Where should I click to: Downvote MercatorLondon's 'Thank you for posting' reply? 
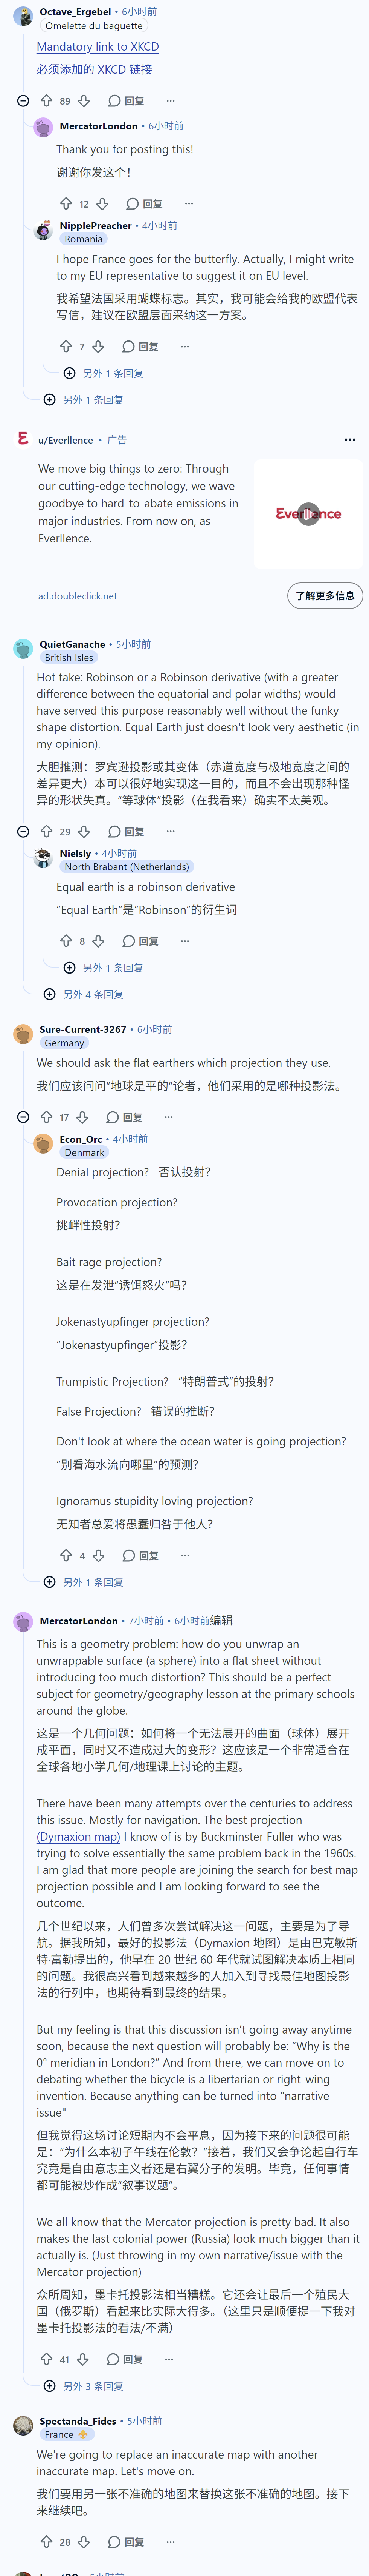(x=102, y=204)
